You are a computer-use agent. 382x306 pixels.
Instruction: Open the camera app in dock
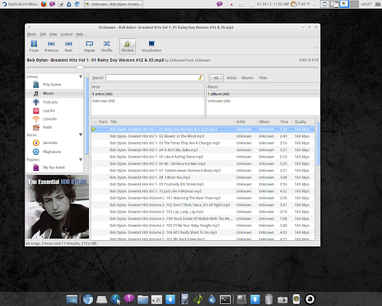tap(282, 299)
